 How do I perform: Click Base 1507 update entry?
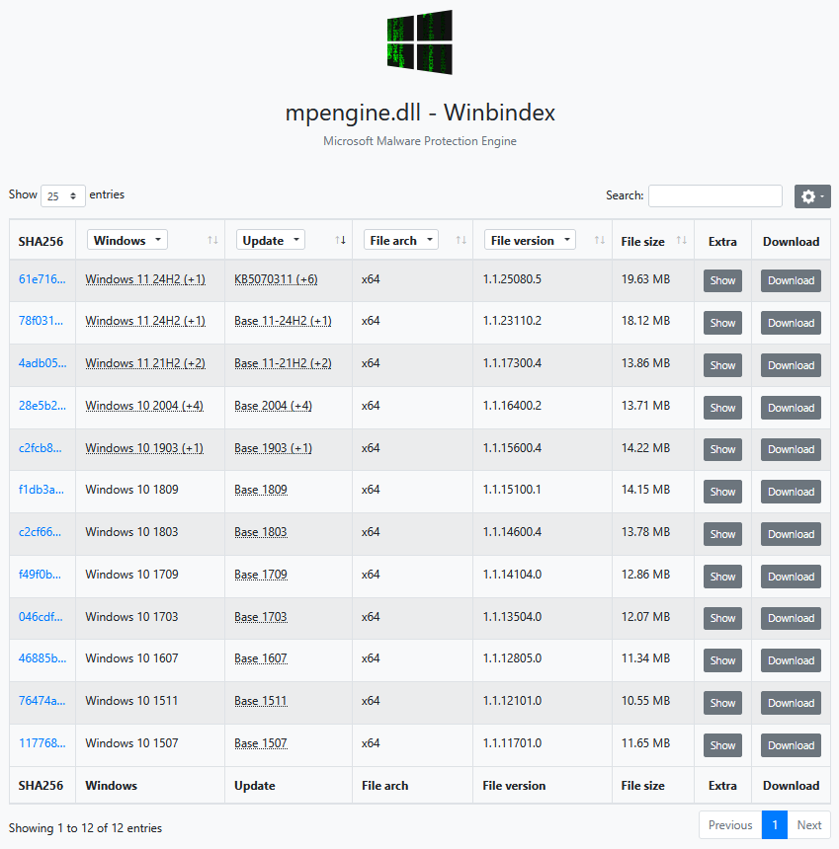coord(261,743)
